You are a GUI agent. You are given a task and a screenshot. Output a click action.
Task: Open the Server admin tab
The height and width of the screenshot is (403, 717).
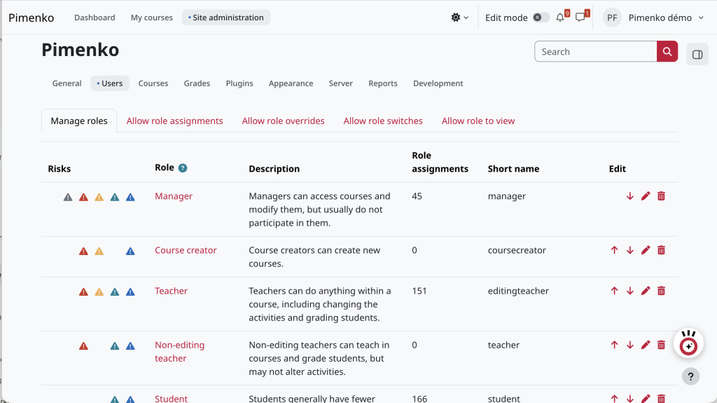[341, 83]
